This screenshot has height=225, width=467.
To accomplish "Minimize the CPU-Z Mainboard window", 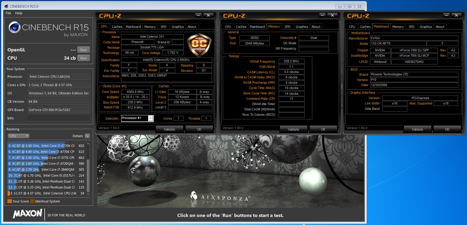I will (446, 15).
